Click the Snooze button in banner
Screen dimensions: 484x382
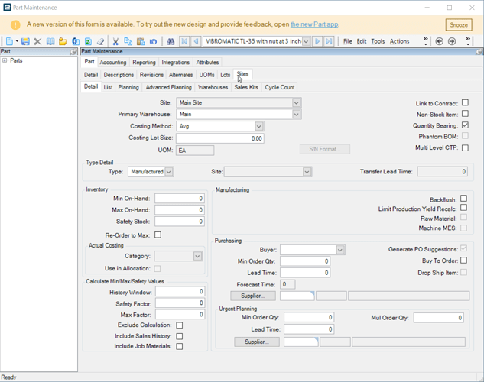click(459, 25)
